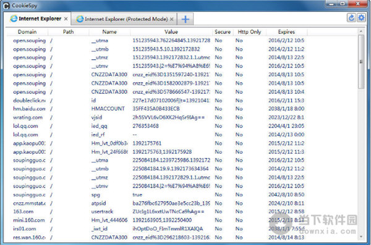This screenshot has height=245, width=371.
Task: Click the expiry 2038/1/18 8:00
Action: click(286, 109)
